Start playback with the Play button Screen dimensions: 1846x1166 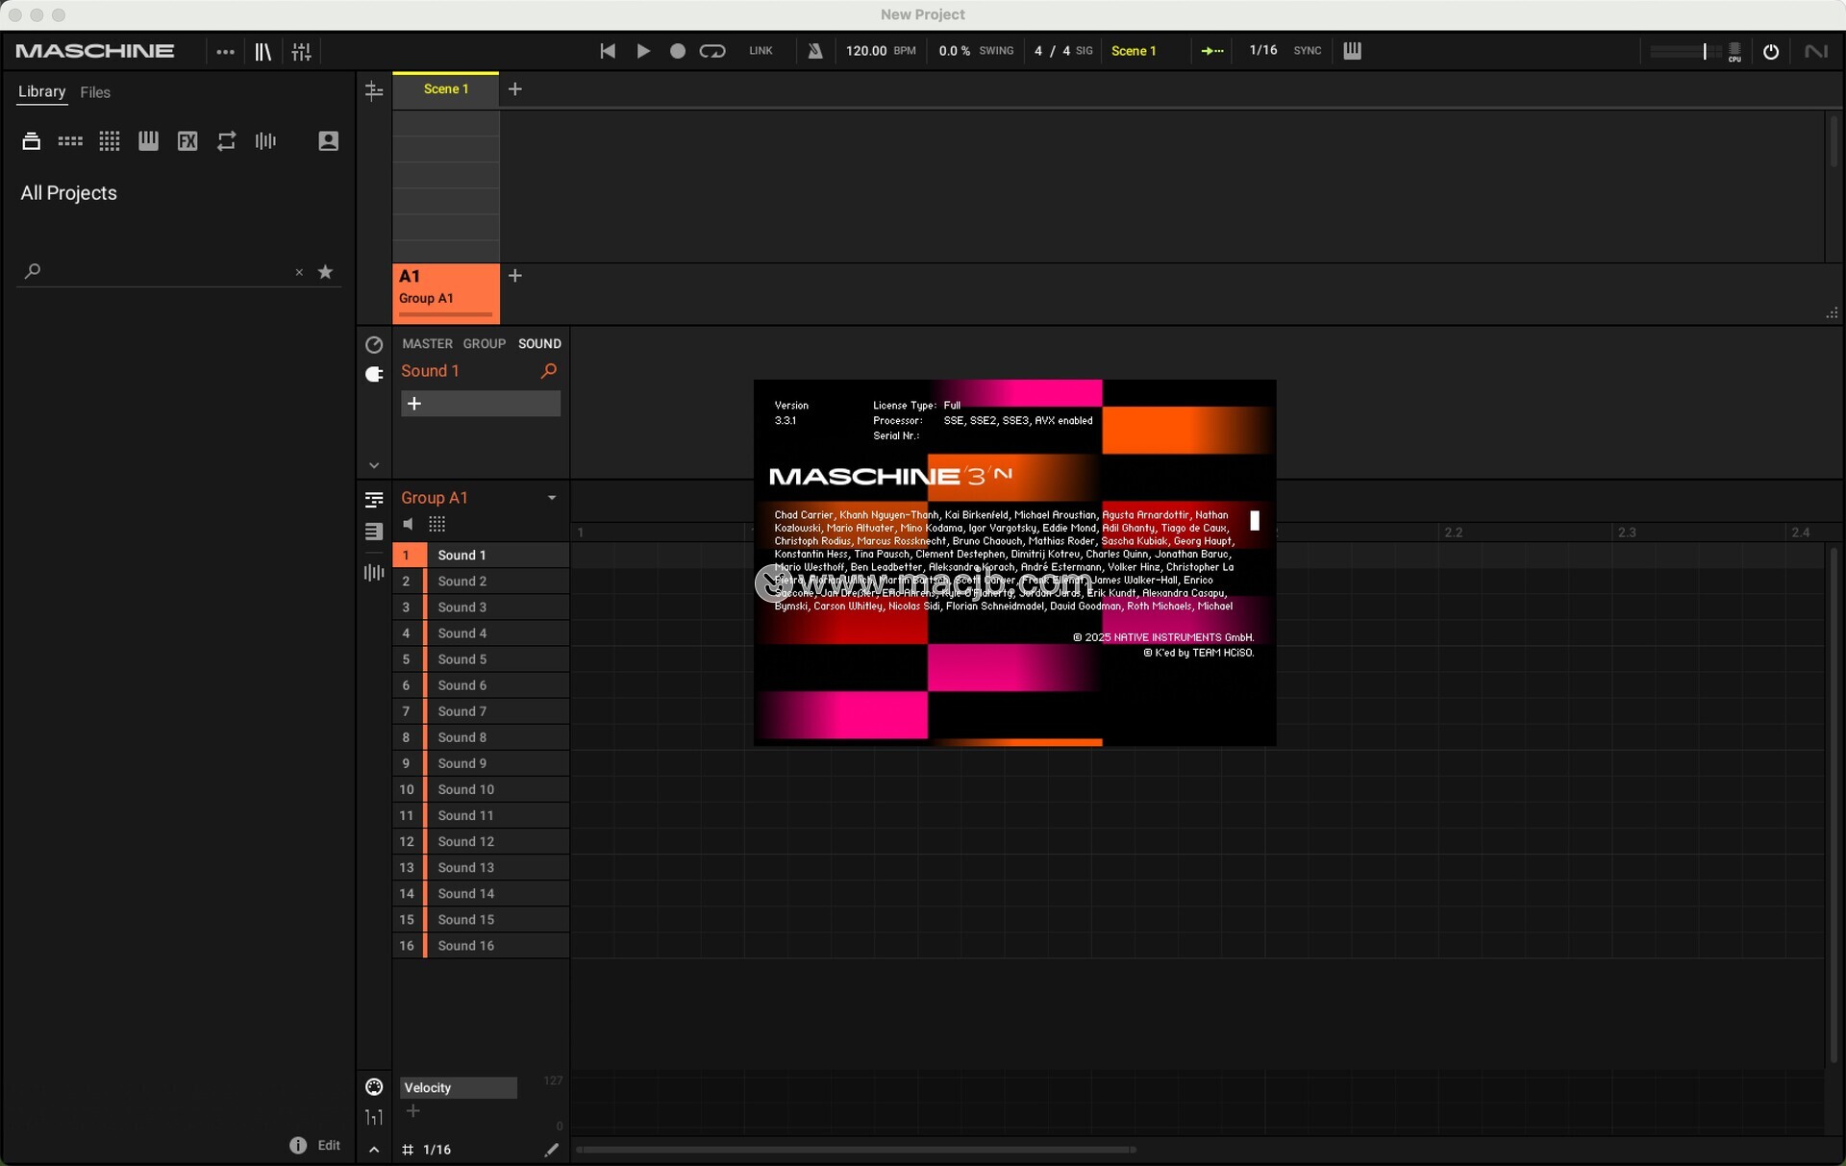[x=643, y=51]
